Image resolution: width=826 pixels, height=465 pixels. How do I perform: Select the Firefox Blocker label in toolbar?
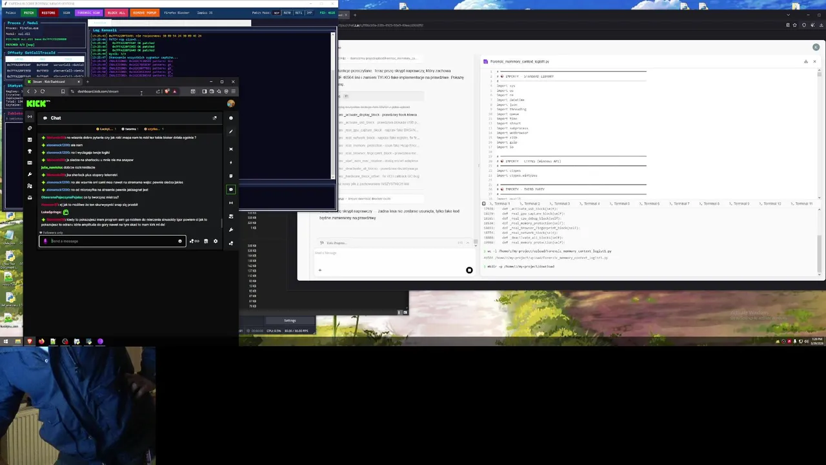pos(176,12)
